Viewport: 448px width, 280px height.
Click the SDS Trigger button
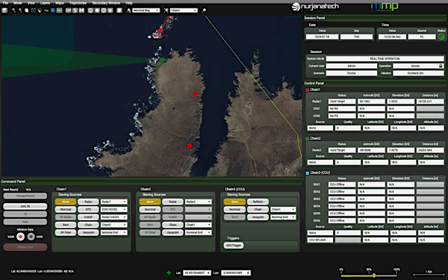click(x=234, y=246)
